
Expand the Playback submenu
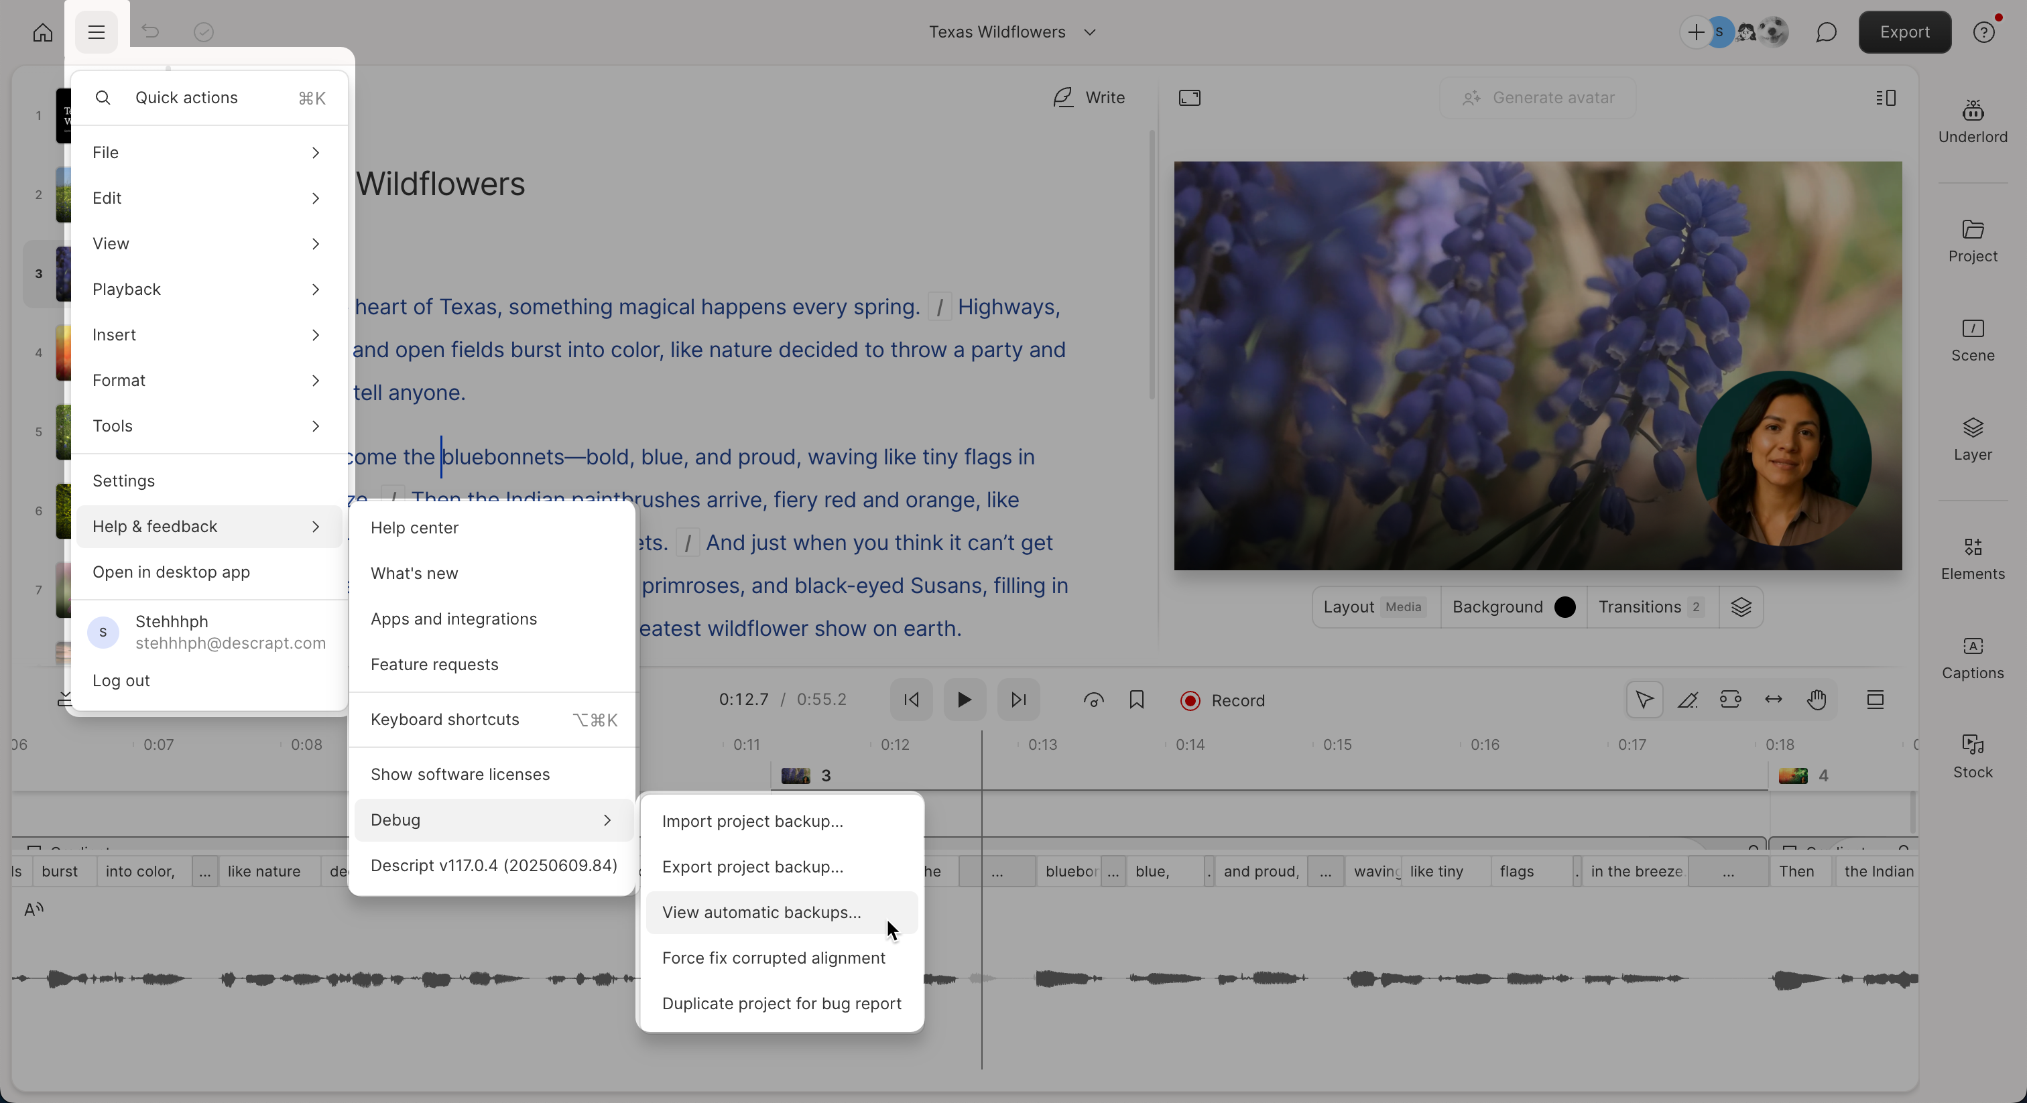click(208, 289)
